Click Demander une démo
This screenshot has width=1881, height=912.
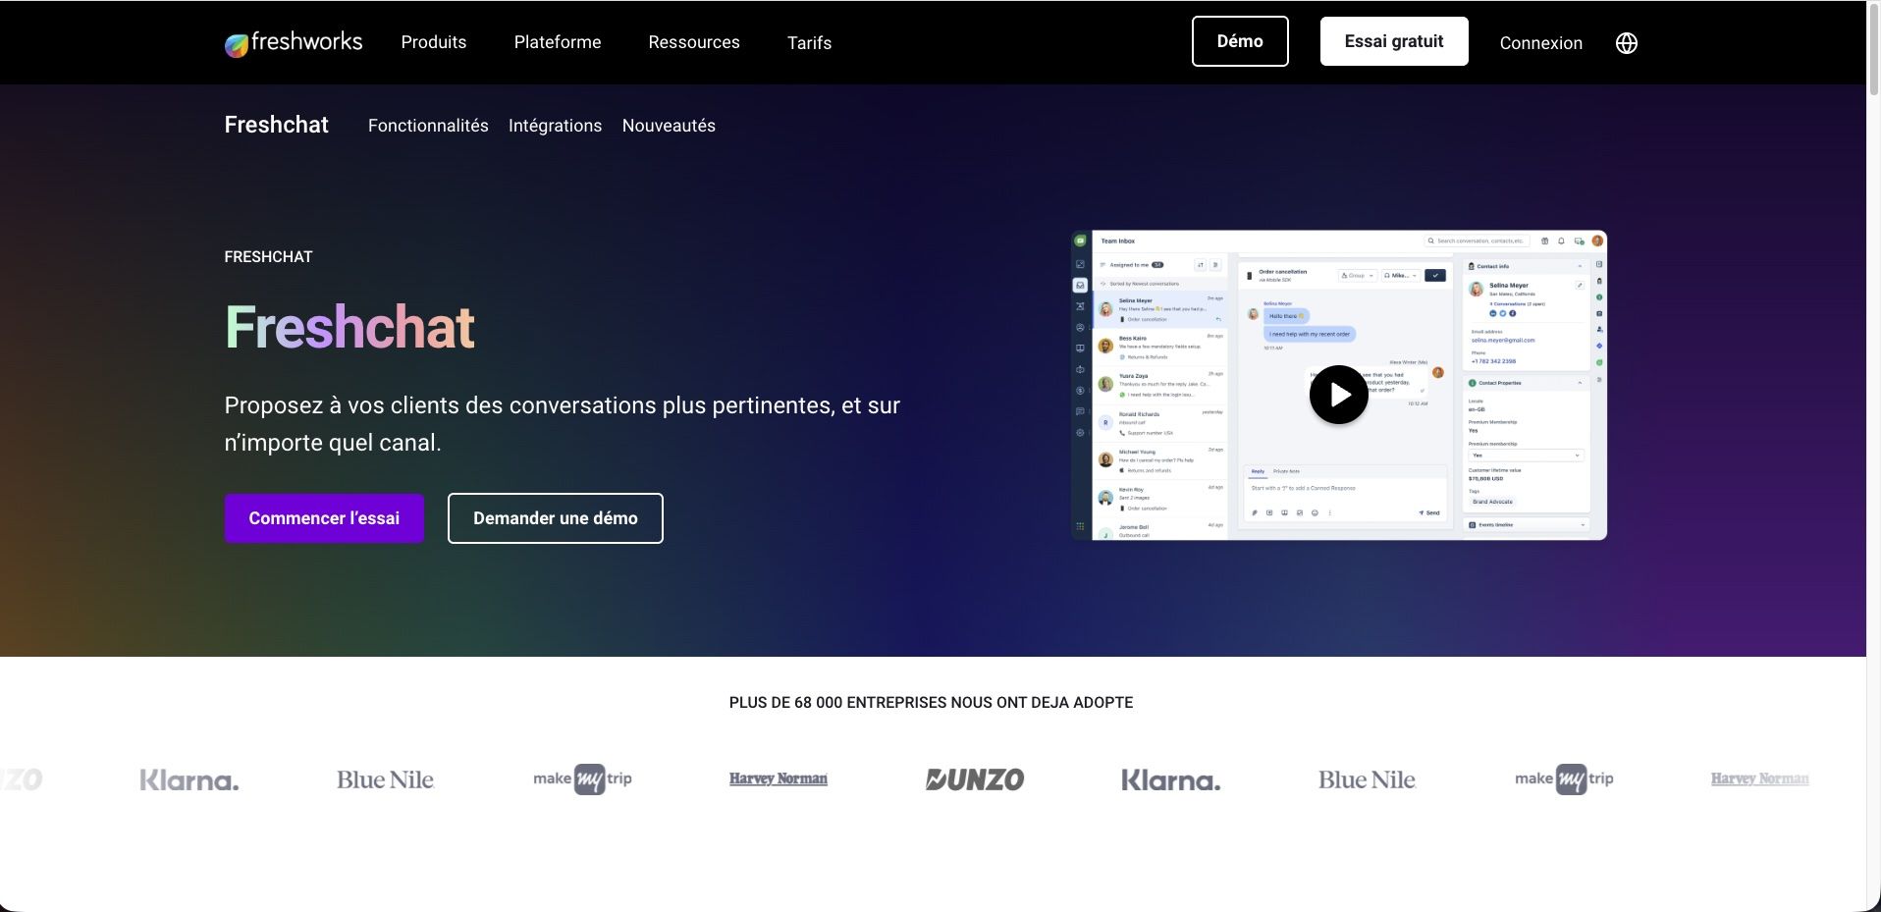[555, 517]
